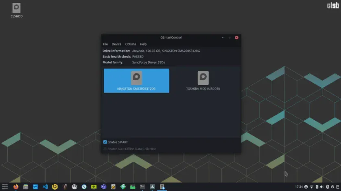The image size is (341, 191).
Task: Disable the Enable SMART checkbox
Action: pos(105,142)
